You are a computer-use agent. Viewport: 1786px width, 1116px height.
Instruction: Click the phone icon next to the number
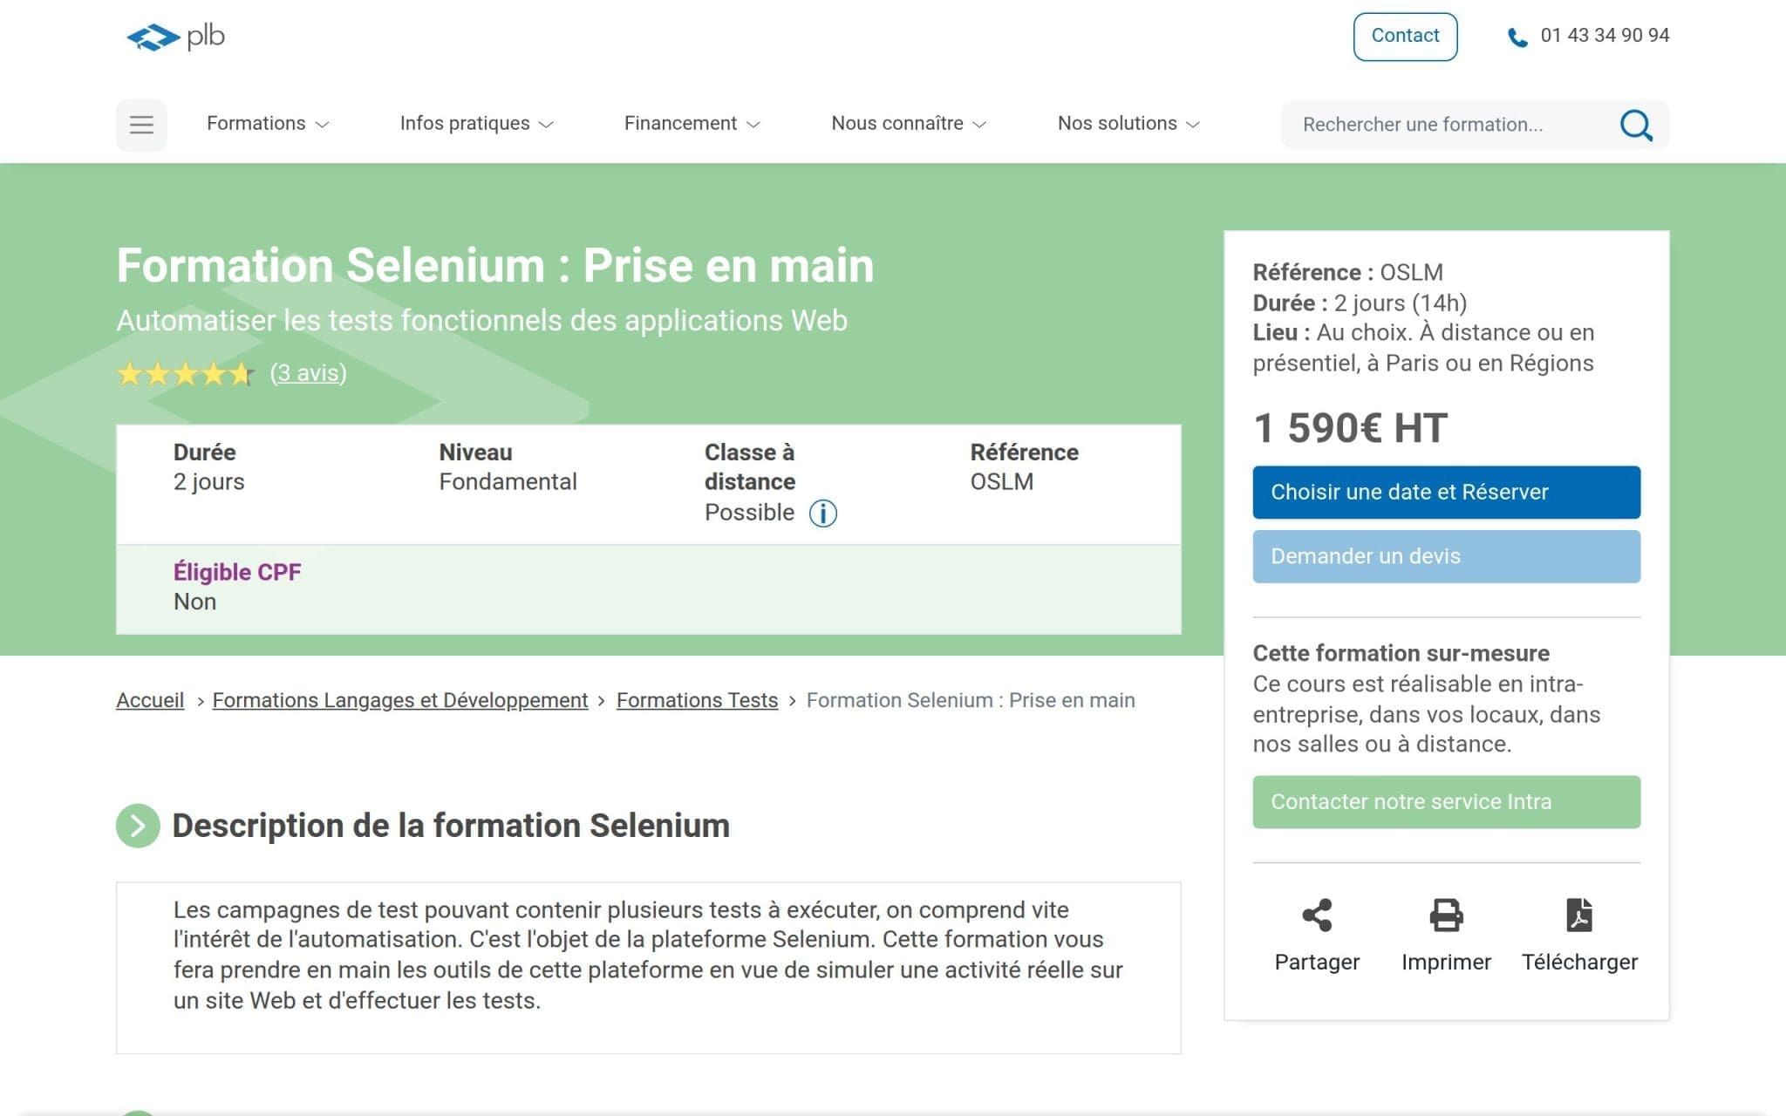1516,36
